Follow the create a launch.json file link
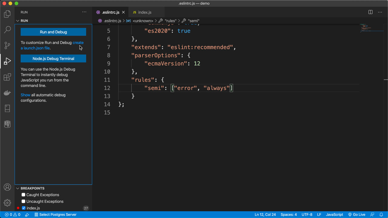 (x=52, y=45)
